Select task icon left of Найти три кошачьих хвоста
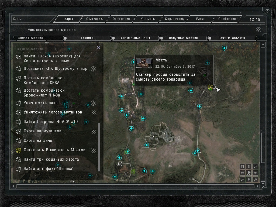 [19, 160]
